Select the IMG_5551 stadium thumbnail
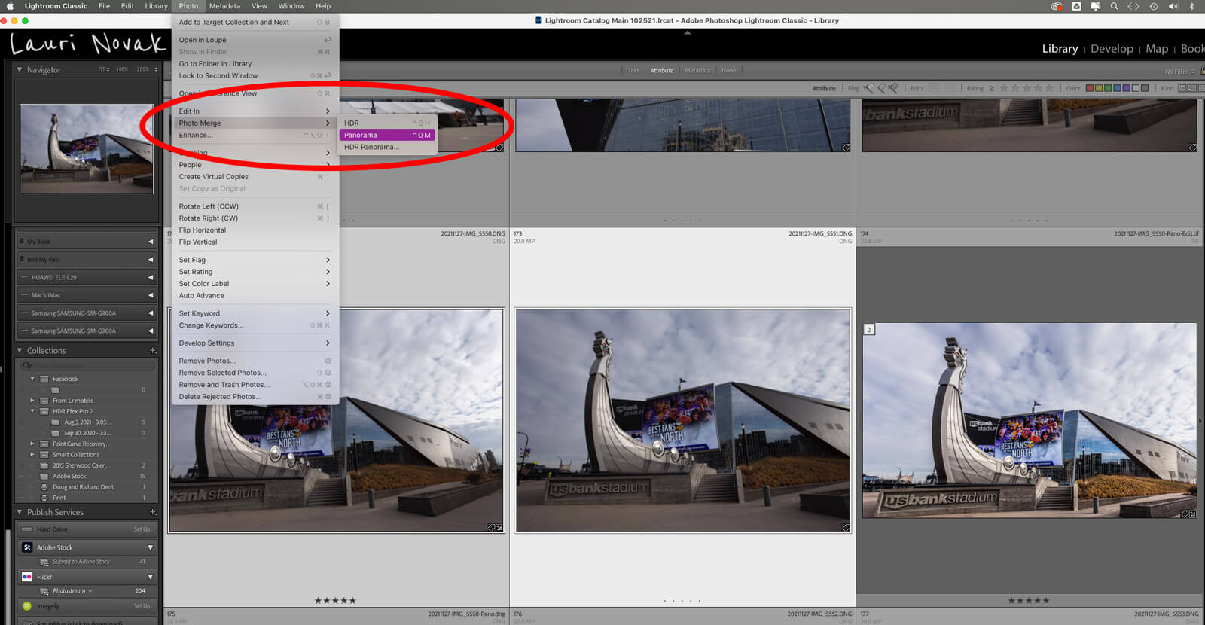Viewport: 1205px width, 625px height. pos(682,420)
